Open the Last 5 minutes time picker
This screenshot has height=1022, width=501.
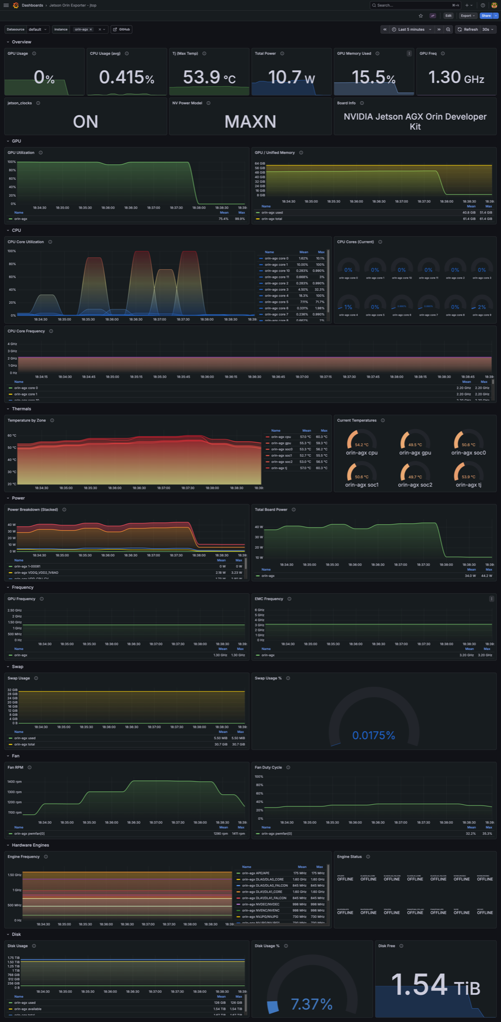[412, 29]
